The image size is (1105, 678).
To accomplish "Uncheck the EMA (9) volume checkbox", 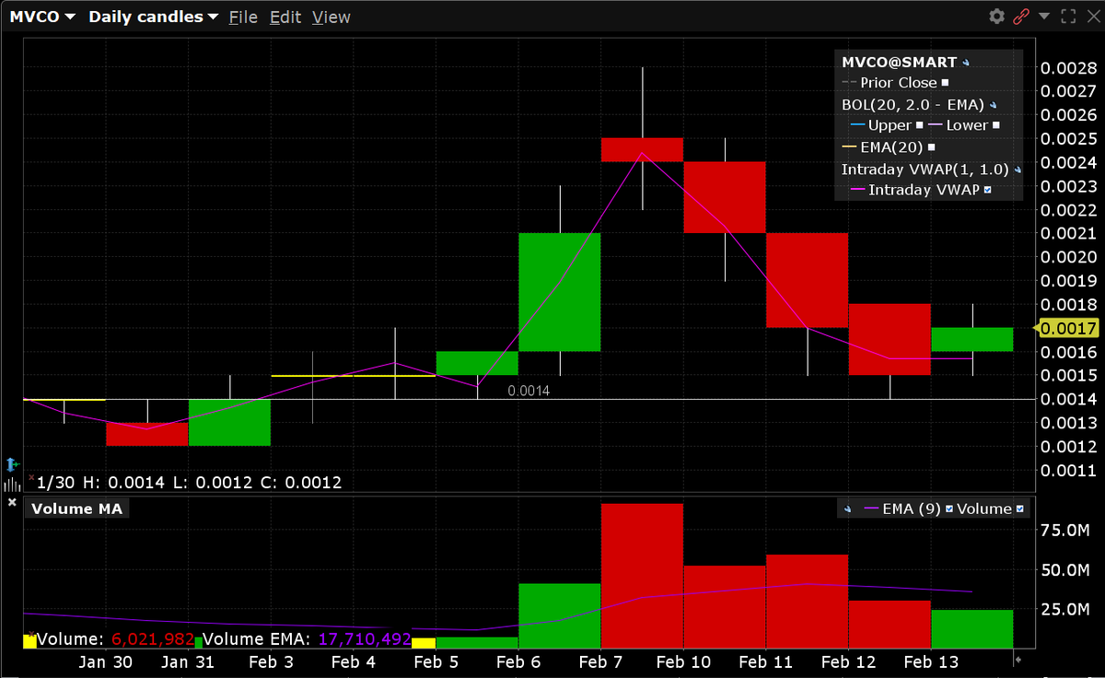I will (949, 508).
